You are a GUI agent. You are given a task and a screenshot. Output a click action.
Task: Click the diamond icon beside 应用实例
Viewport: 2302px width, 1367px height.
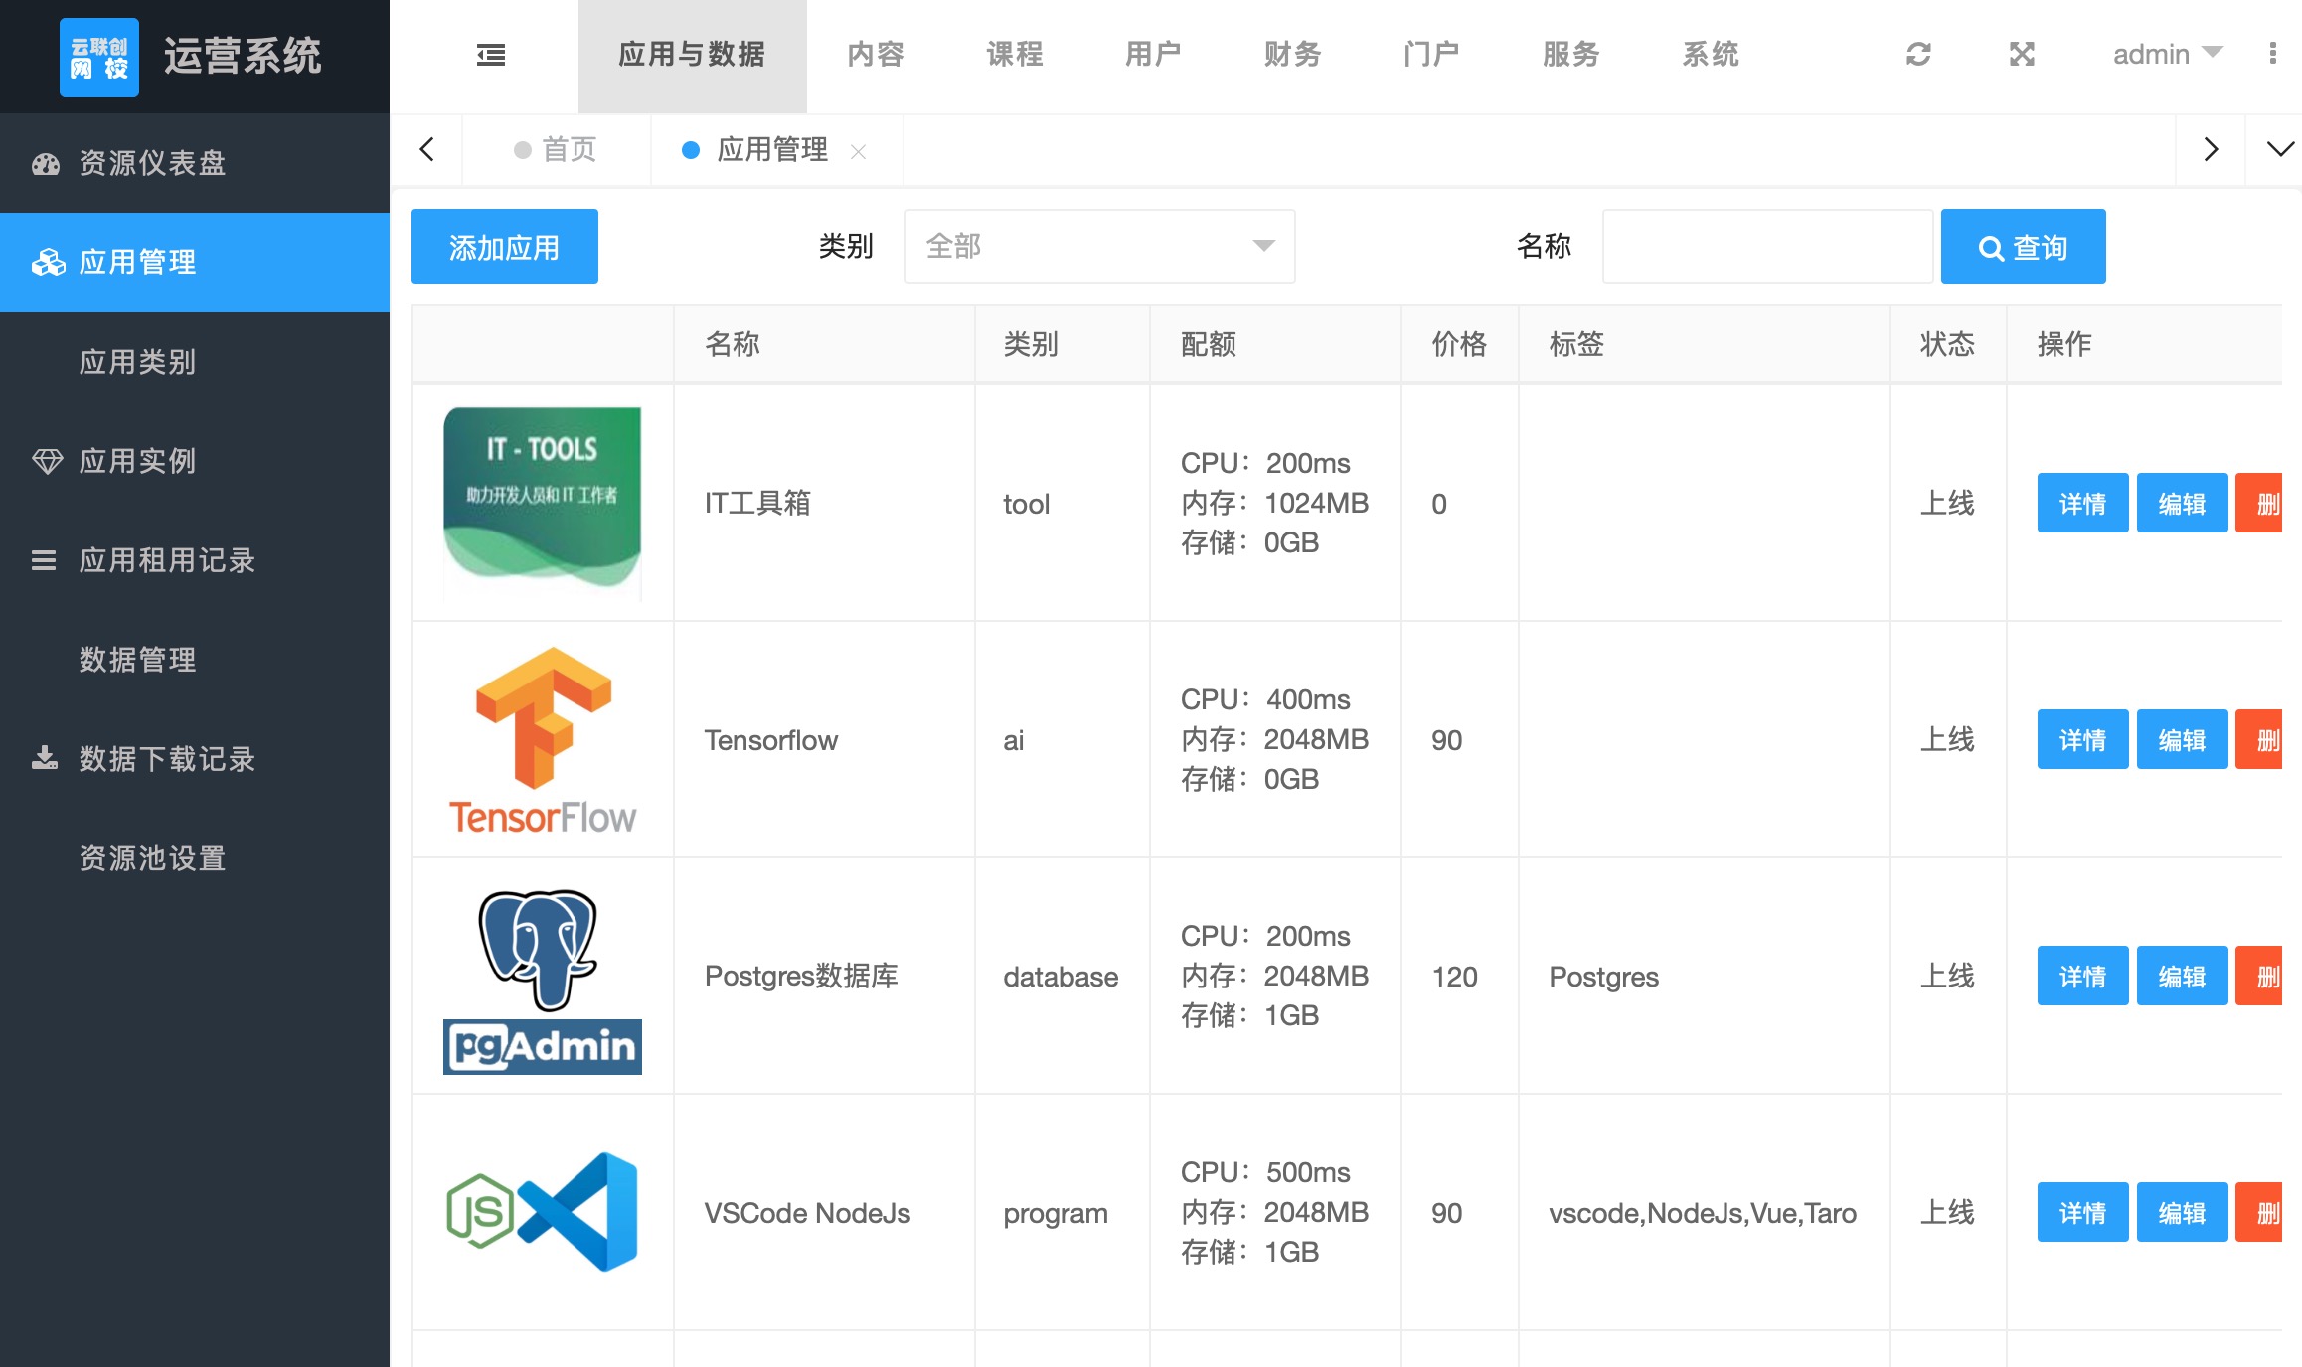click(47, 461)
